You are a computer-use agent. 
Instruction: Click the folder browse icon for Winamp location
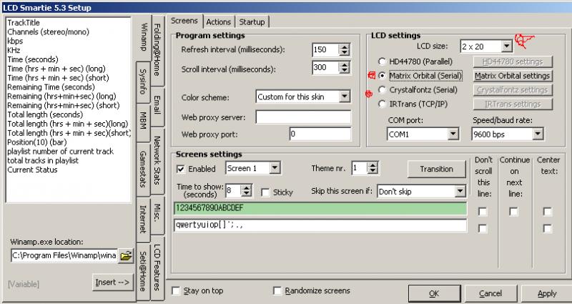coord(126,255)
